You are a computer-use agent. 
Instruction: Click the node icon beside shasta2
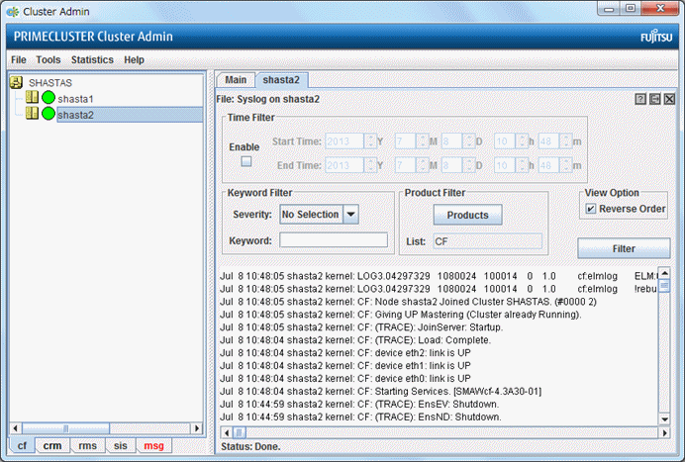pyautogui.click(x=32, y=115)
